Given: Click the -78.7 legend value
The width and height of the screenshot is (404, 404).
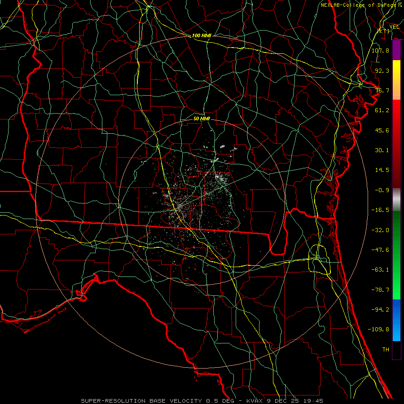Looking at the screenshot, I should (380, 290).
